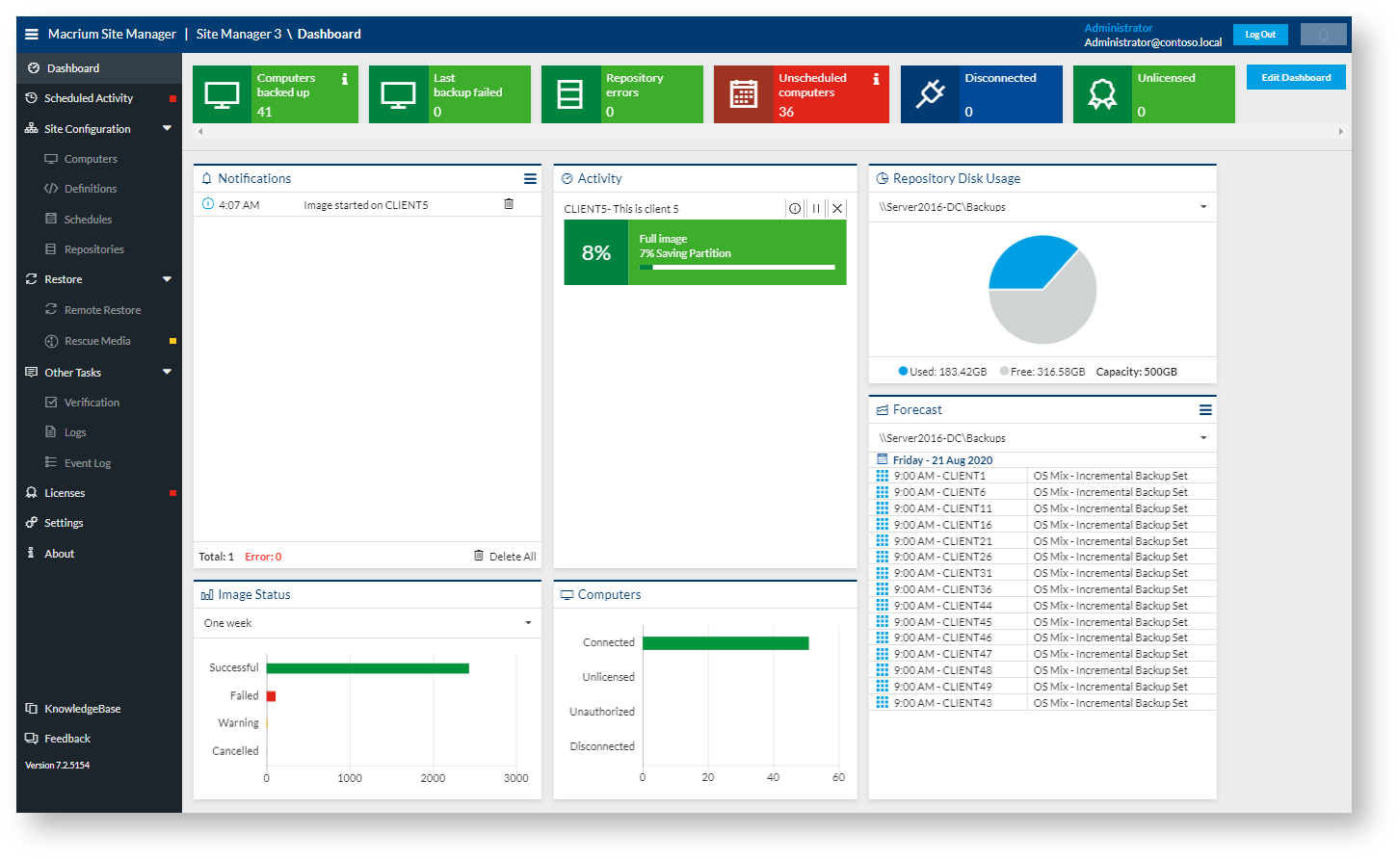This screenshot has height=859, width=1398.
Task: Click the Site Manager 3 breadcrumb
Action: click(239, 34)
